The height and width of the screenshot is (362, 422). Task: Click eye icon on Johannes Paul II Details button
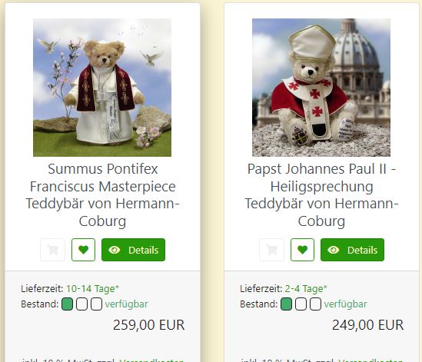pyautogui.click(x=333, y=250)
